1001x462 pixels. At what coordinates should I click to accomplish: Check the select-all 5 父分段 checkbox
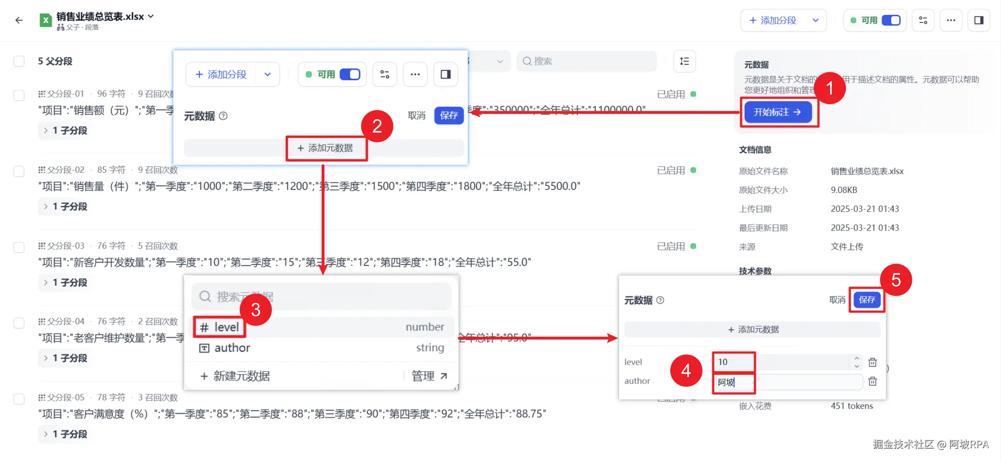19,61
